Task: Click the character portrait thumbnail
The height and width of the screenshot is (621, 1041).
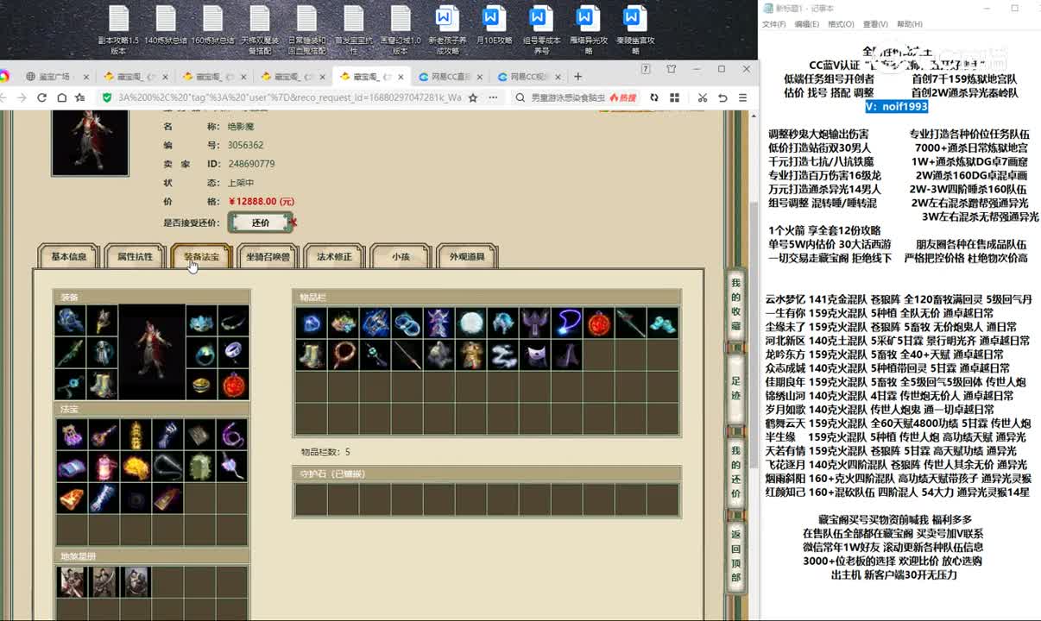Action: (90, 141)
